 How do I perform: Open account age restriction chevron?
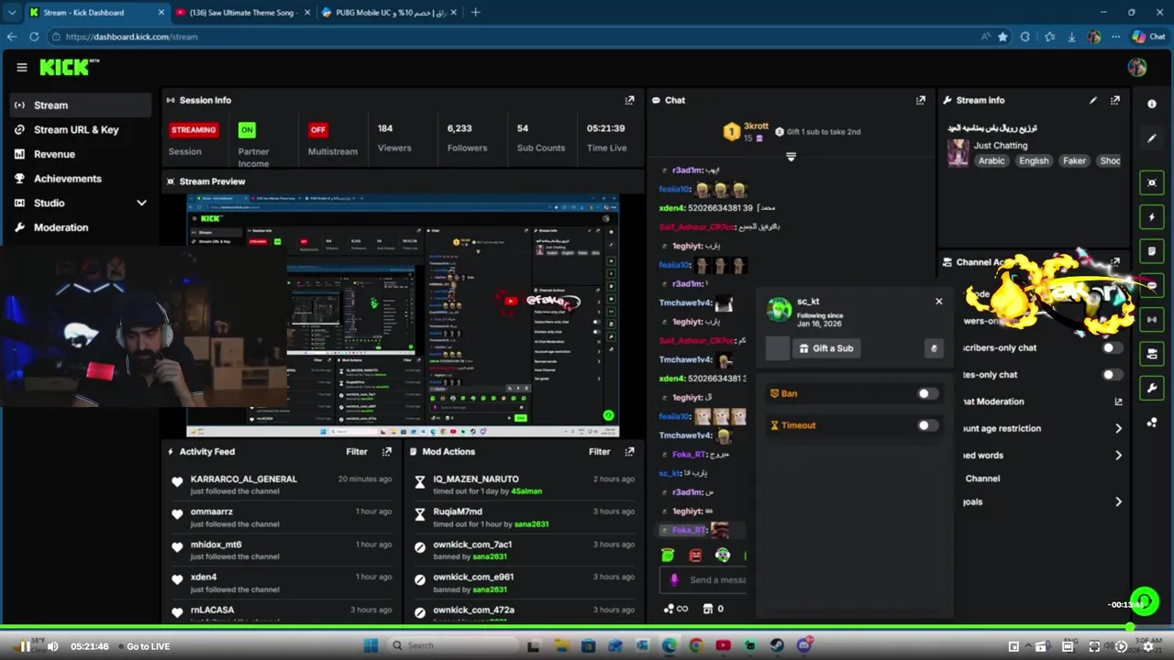1118,428
